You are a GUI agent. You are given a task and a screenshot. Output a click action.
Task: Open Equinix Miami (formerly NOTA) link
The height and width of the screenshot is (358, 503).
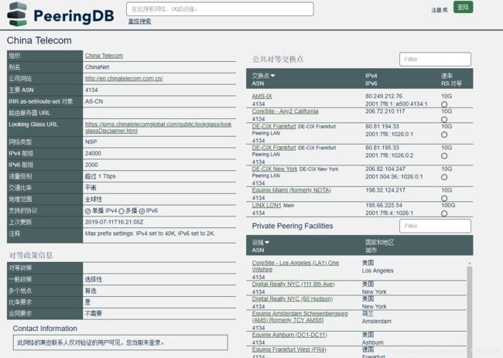pos(291,190)
